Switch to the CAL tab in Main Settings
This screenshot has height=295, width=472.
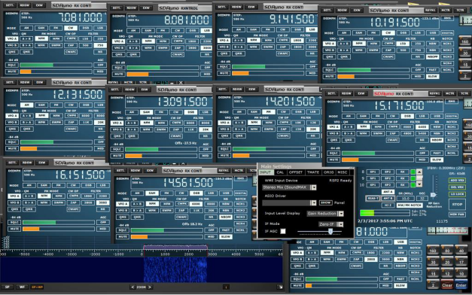280,172
